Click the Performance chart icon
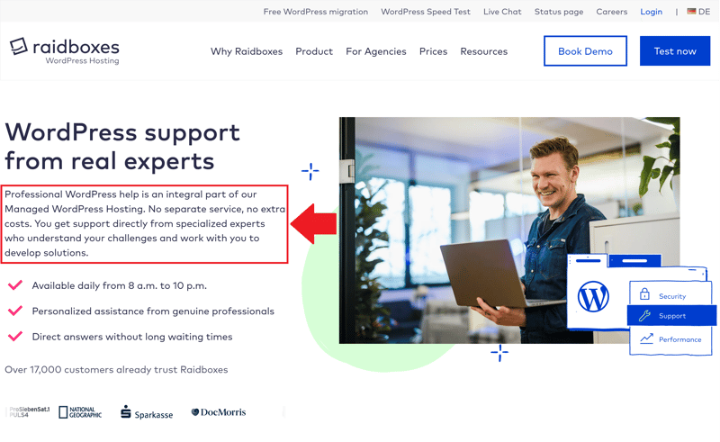Viewport: 720px width, 442px height. pos(646,339)
